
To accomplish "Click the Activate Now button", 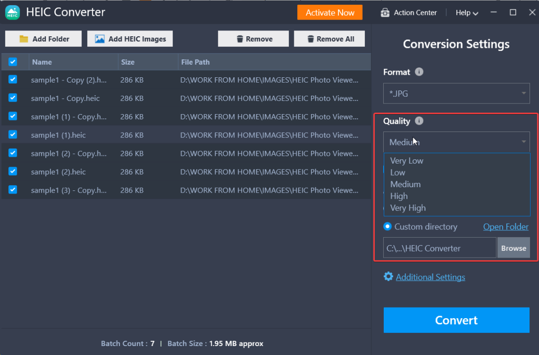I will tap(330, 13).
